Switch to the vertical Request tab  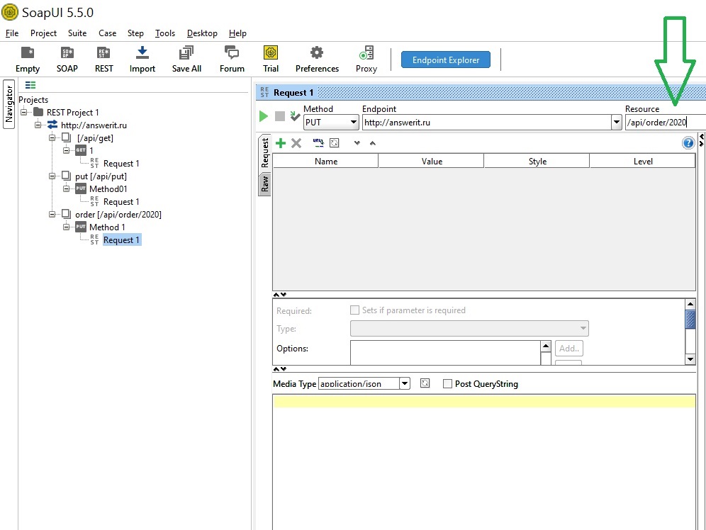pyautogui.click(x=265, y=153)
